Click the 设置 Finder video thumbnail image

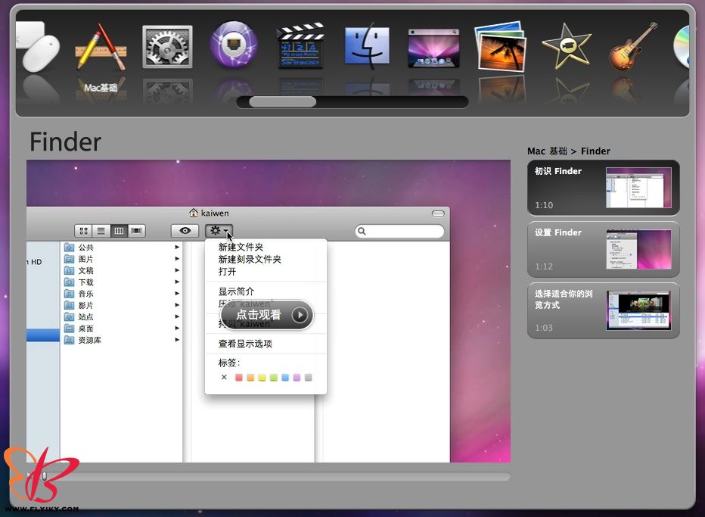pyautogui.click(x=638, y=249)
